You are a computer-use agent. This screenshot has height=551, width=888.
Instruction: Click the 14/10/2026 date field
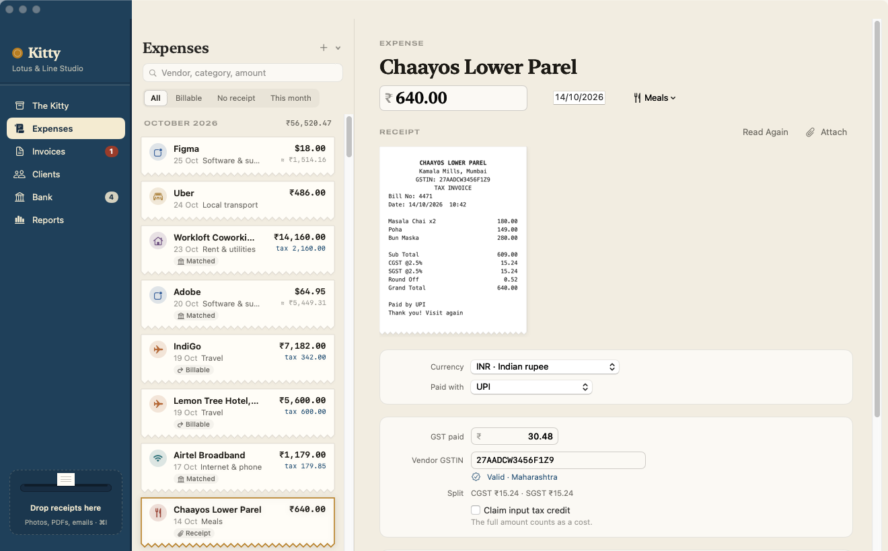click(x=579, y=97)
